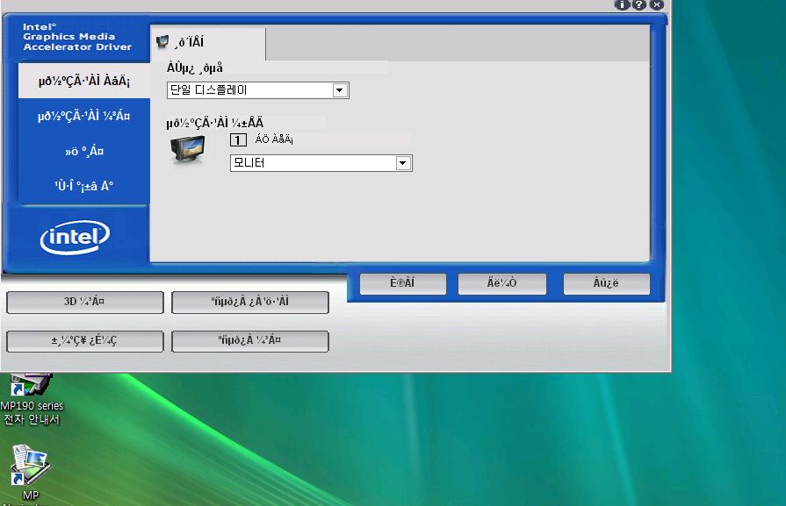Click the bottom-left button starting with ±¸¼º
Viewport: 786px width, 506px height.
pos(84,341)
